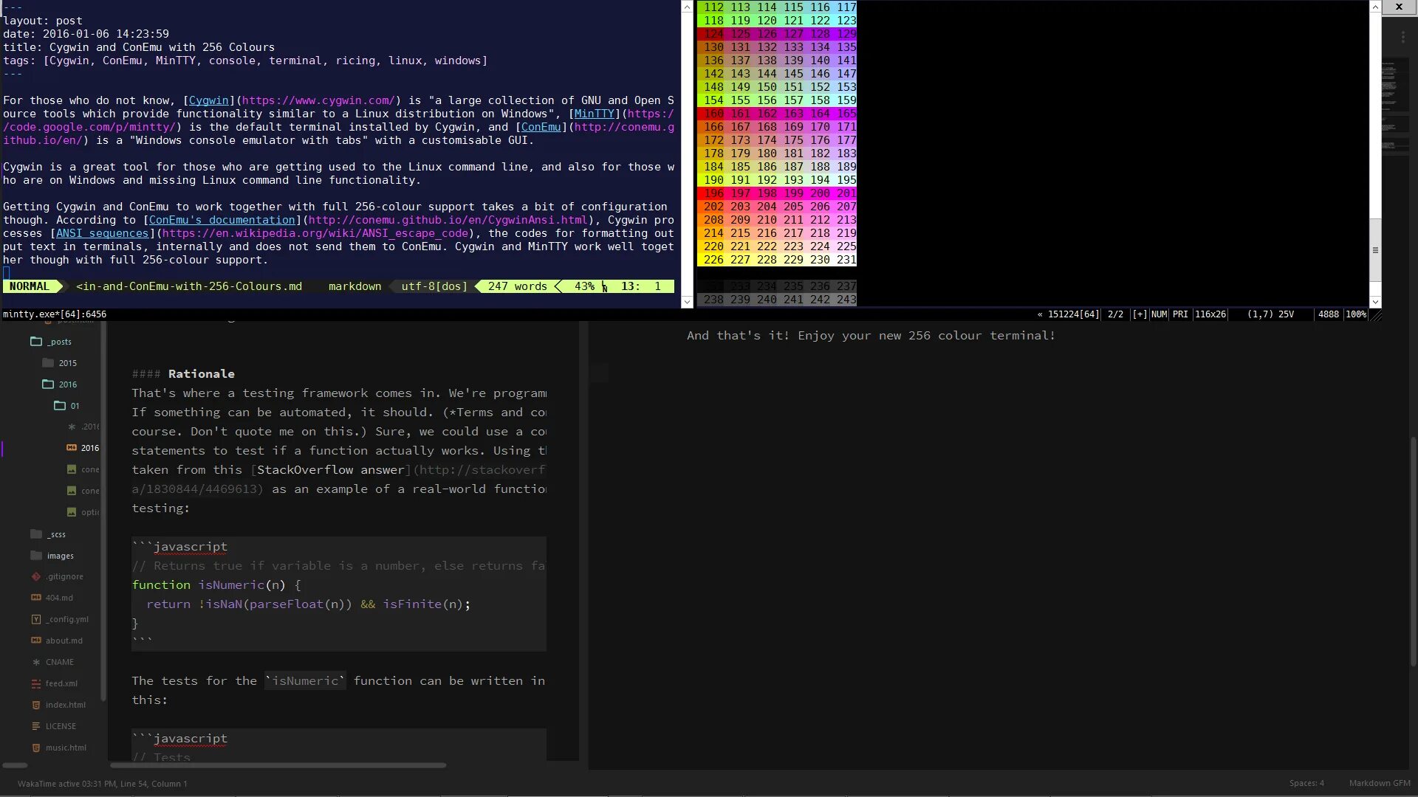Image resolution: width=1418 pixels, height=797 pixels.
Task: Click the _scss folder icon
Action: (x=36, y=534)
